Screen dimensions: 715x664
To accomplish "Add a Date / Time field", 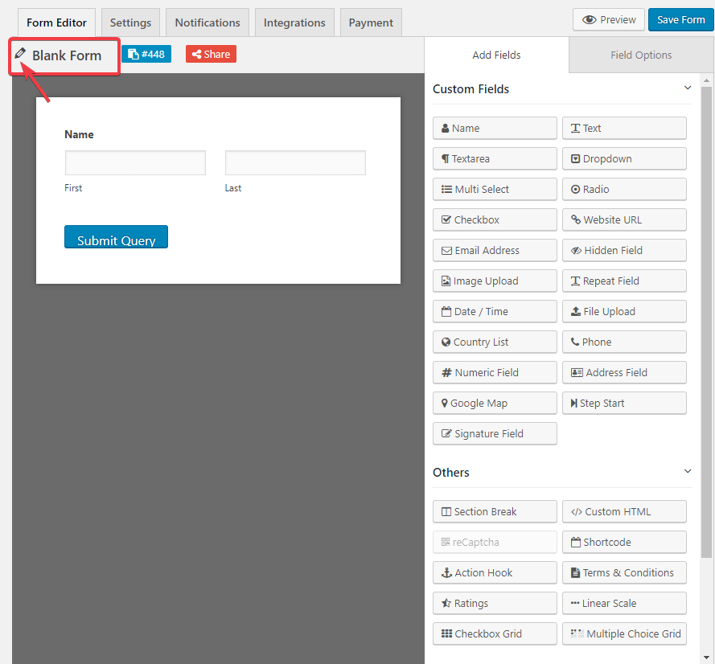I will pos(495,311).
